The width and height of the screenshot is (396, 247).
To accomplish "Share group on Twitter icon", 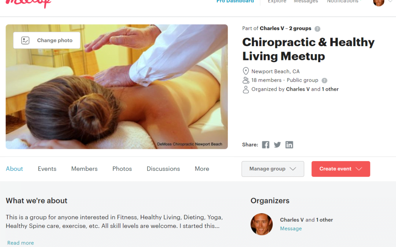I will coord(277,145).
